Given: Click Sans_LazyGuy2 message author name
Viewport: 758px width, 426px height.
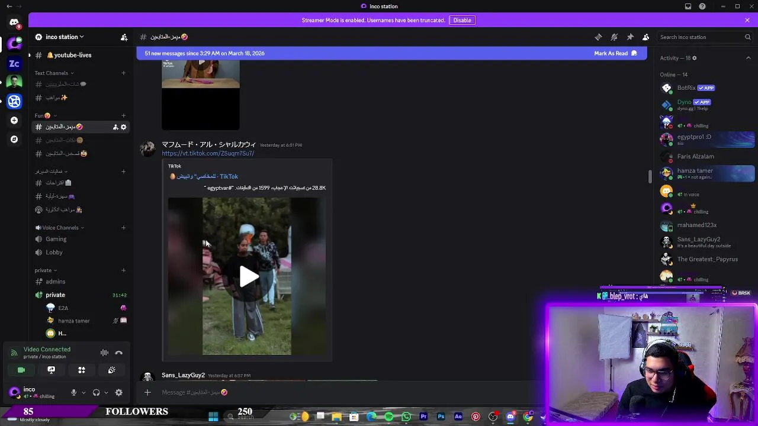Looking at the screenshot, I should [183, 375].
